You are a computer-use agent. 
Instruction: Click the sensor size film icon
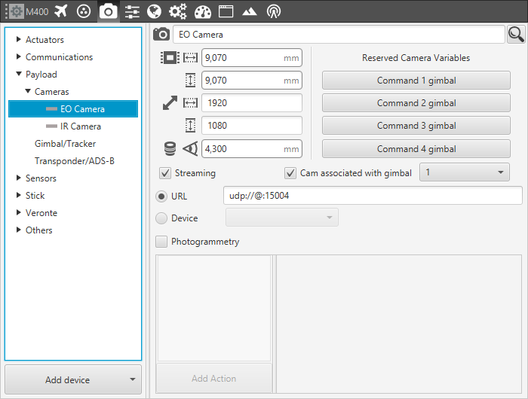click(170, 58)
